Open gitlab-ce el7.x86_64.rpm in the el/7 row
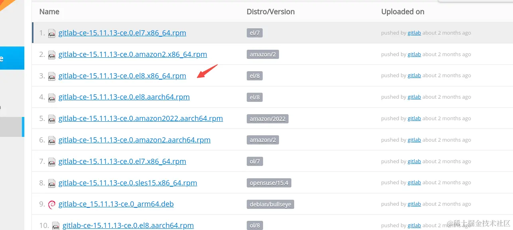 coord(122,33)
